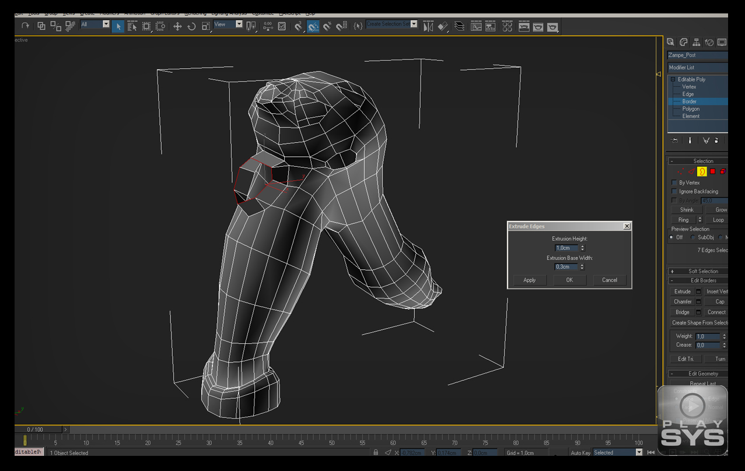This screenshot has height=471, width=745.
Task: Open the Schematic View icon
Action: (x=491, y=26)
